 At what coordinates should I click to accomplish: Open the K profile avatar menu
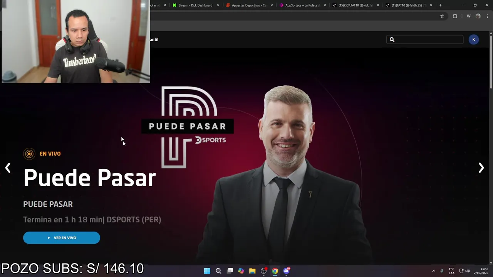point(474,40)
